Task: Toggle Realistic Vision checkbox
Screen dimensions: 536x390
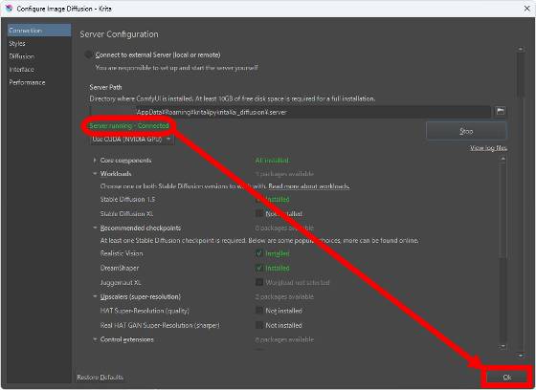Action: [x=259, y=253]
